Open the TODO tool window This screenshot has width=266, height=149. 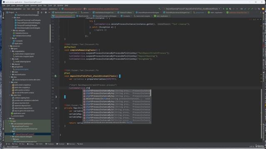39,144
